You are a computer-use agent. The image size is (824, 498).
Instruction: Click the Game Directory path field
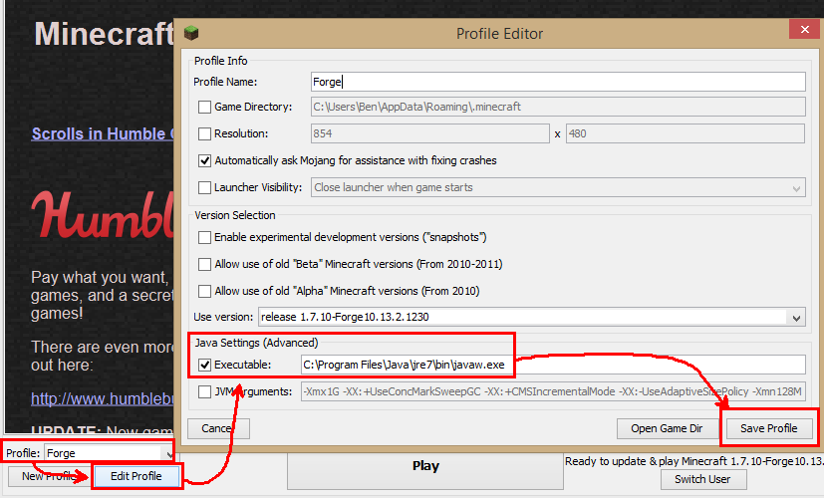pos(558,107)
